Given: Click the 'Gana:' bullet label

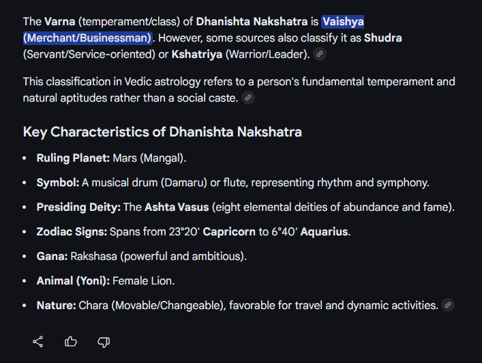Looking at the screenshot, I should (x=52, y=256).
